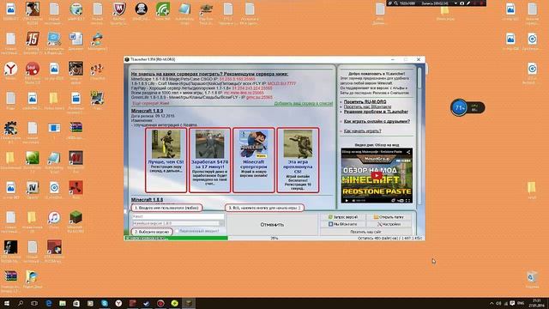Click the Посетить наш сайт button
This screenshot has width=549, height=309.
coord(366,232)
